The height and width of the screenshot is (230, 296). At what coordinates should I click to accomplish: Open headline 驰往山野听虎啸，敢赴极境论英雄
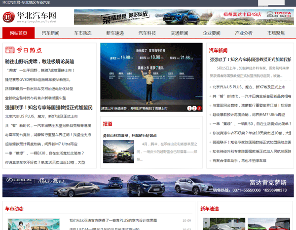coord(39,61)
